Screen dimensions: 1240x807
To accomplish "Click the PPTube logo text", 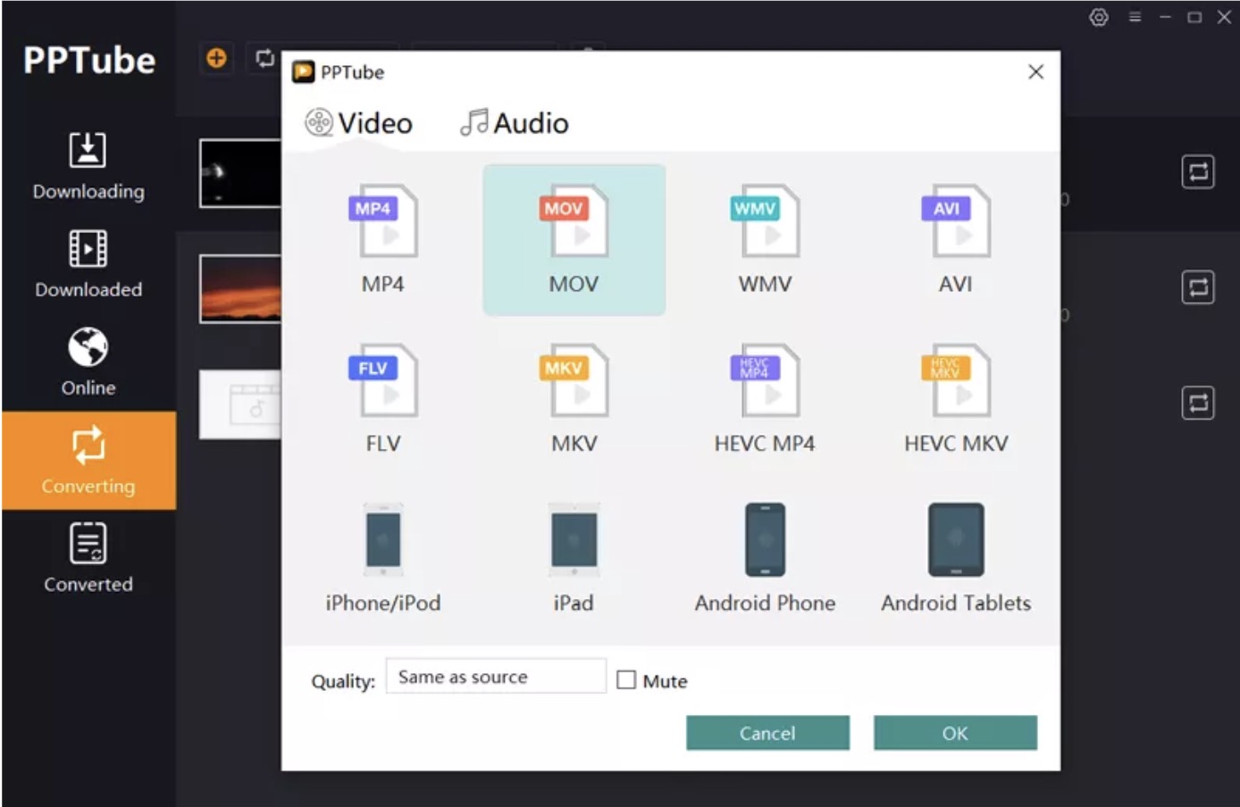I will [x=89, y=61].
